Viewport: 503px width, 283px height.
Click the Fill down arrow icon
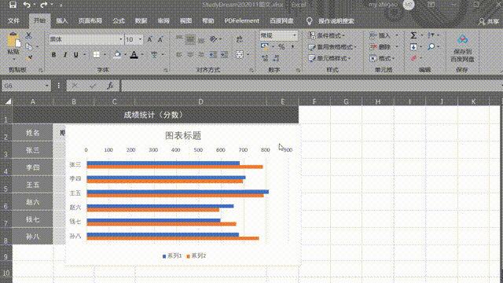click(414, 47)
